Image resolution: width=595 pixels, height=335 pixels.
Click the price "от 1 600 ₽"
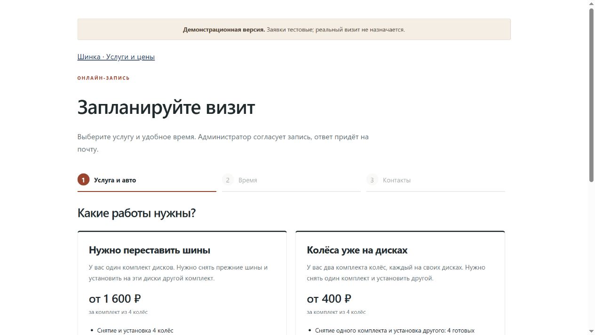115,299
